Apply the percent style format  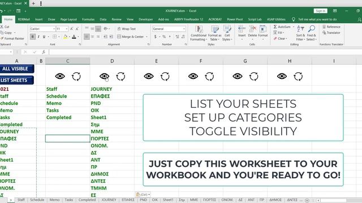coord(164,37)
